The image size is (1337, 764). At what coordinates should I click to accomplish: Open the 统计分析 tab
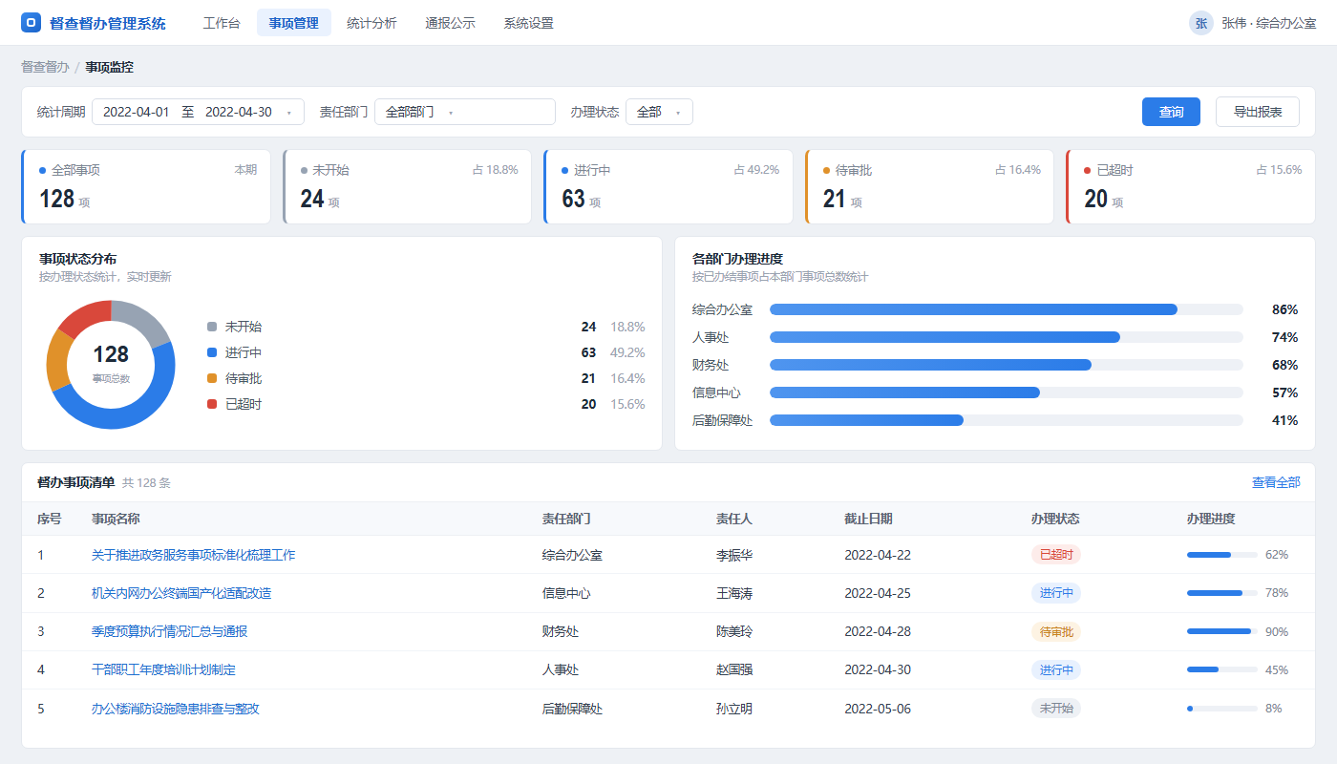(371, 23)
